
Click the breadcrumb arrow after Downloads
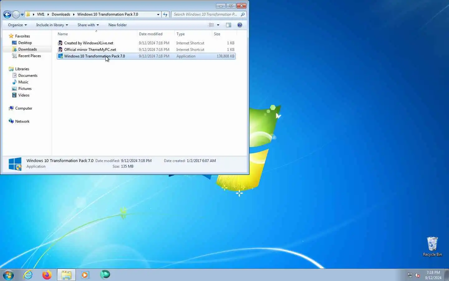pos(74,14)
